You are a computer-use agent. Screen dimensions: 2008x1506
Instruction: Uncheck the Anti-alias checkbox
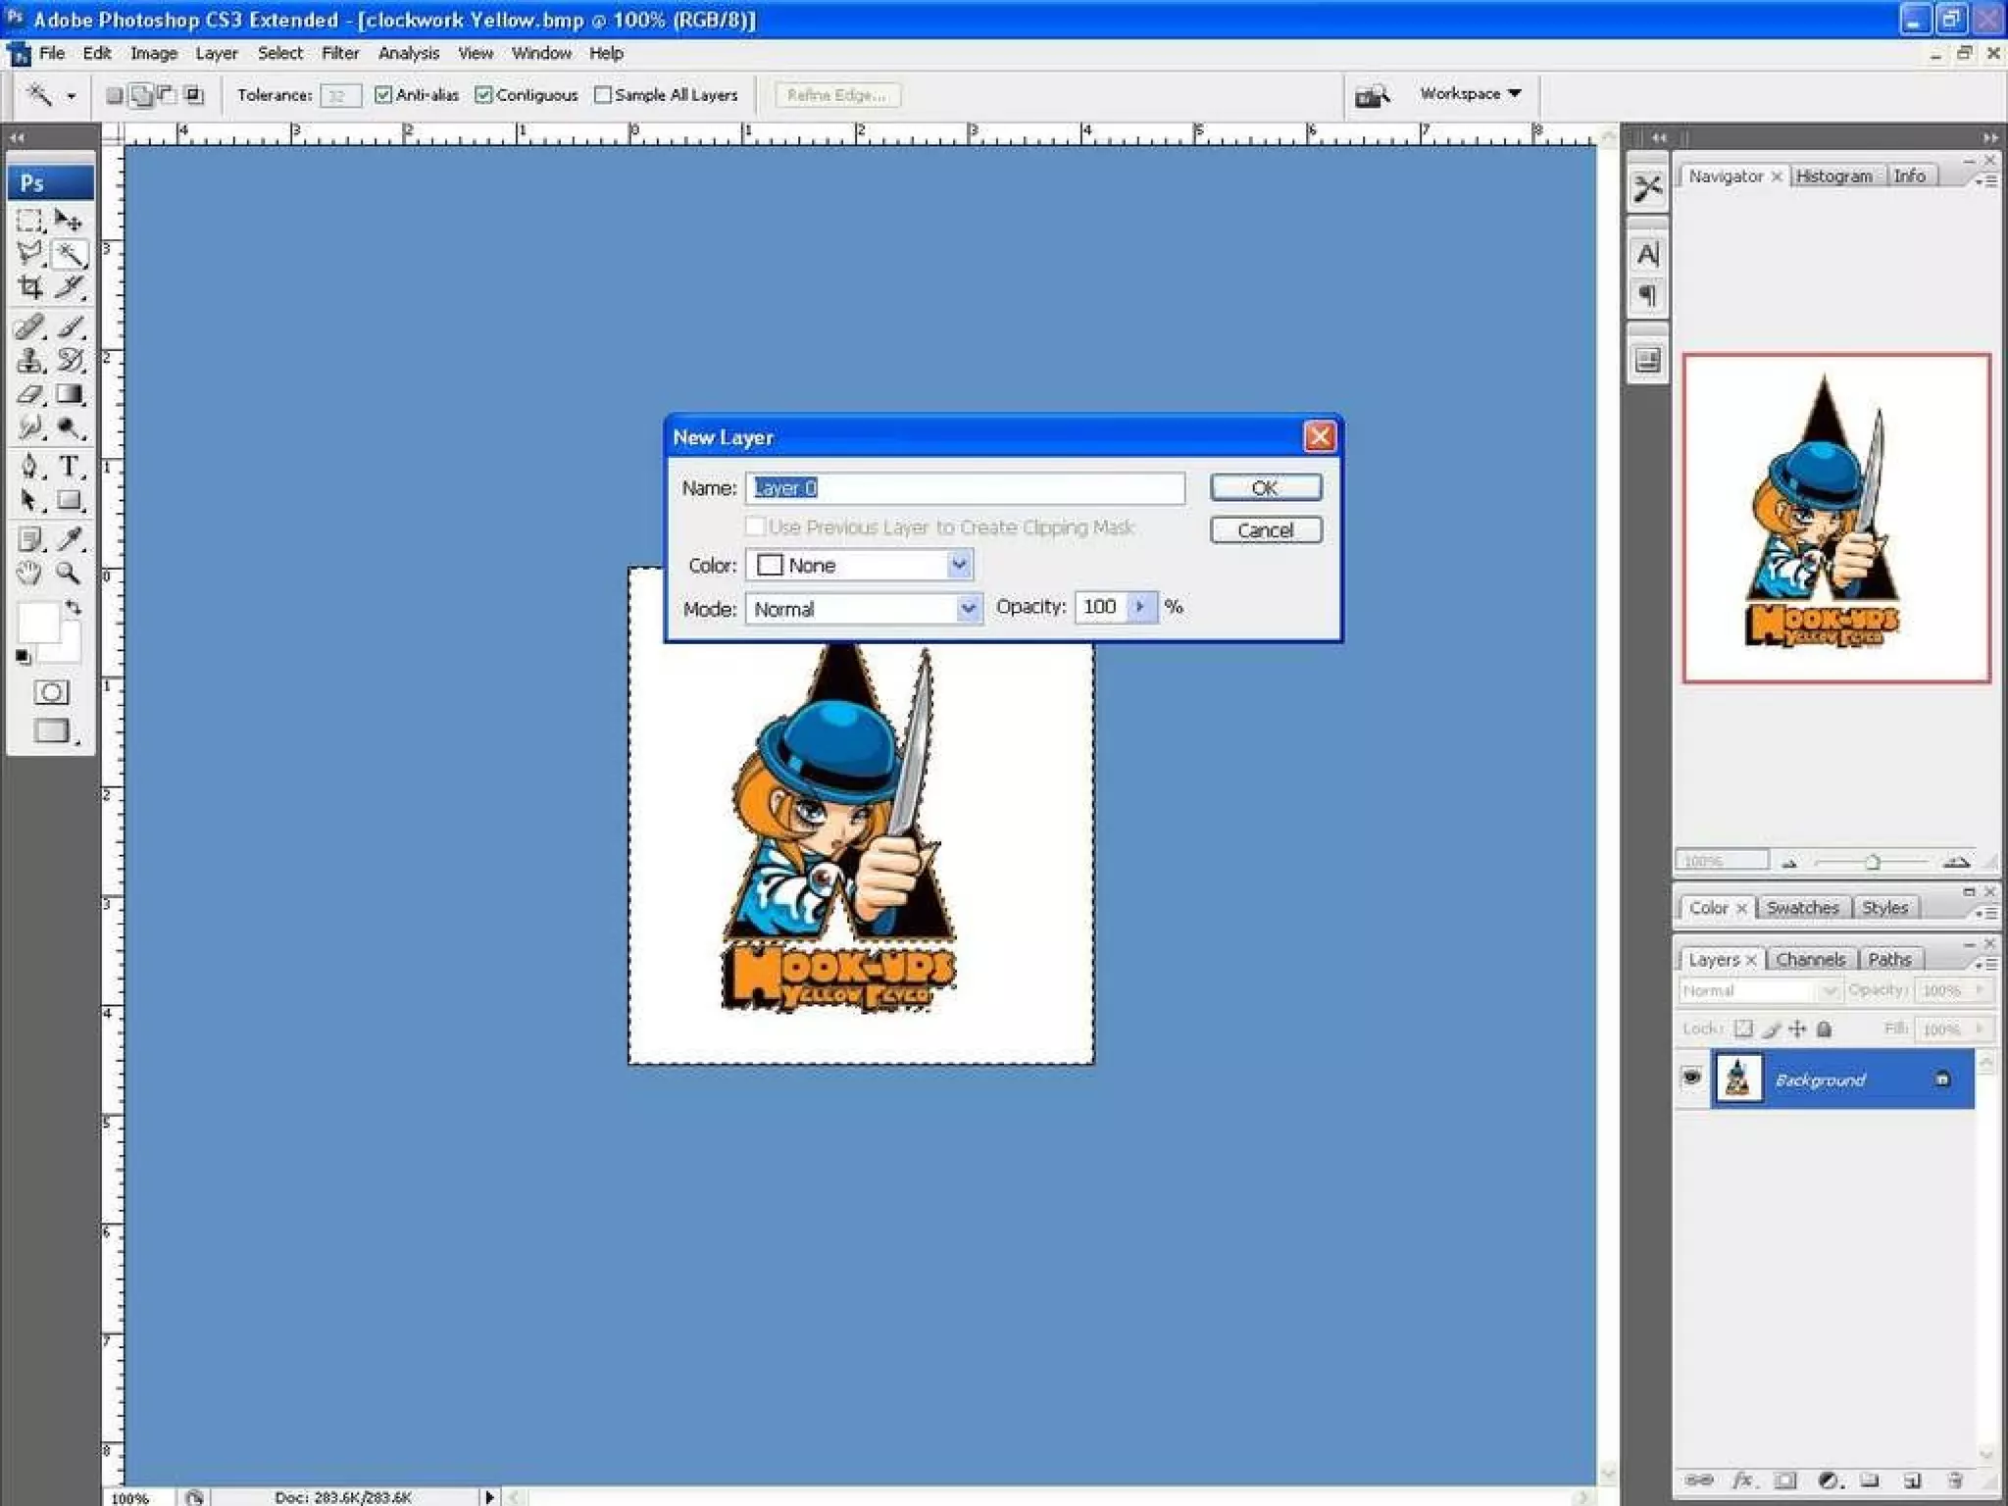(383, 95)
